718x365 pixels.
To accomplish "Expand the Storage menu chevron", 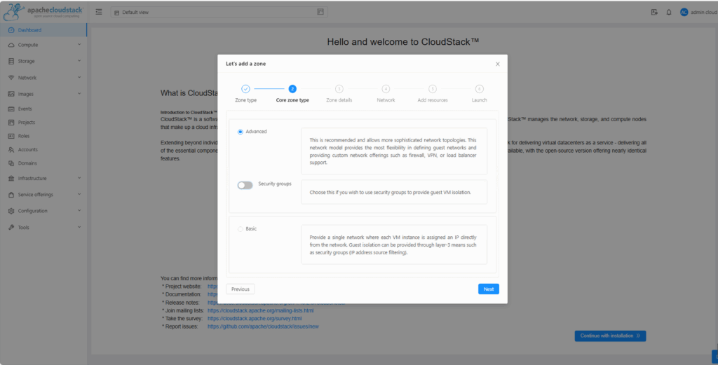I will coord(79,61).
